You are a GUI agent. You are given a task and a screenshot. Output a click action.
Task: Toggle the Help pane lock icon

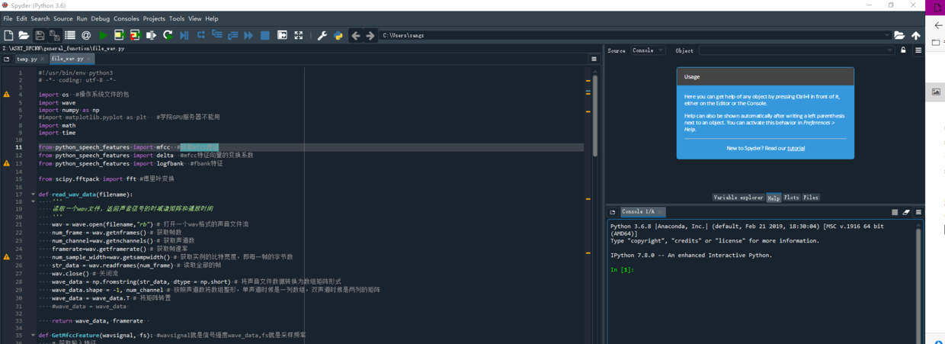pos(903,50)
